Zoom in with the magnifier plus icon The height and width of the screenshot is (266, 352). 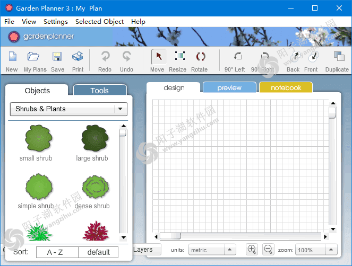point(252,250)
